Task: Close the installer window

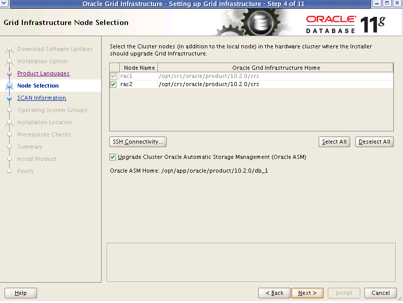Action: 397,4
